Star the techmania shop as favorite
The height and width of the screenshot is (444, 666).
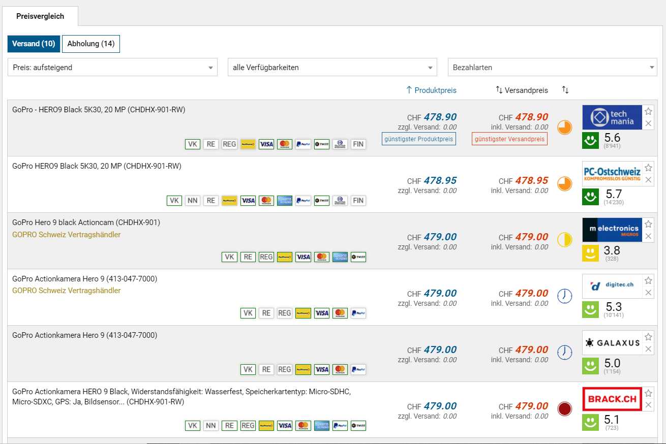648,112
